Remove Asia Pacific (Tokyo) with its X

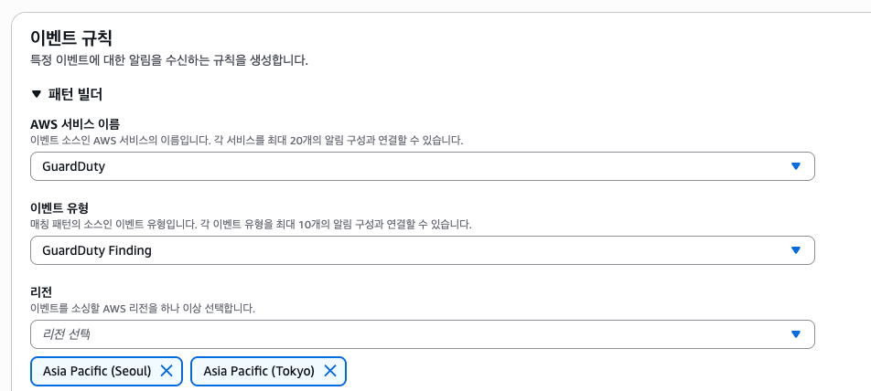330,371
